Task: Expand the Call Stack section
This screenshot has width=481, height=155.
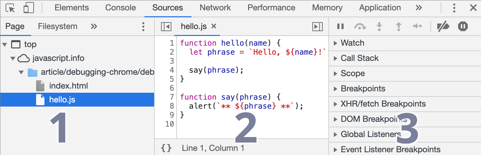Action: click(359, 58)
